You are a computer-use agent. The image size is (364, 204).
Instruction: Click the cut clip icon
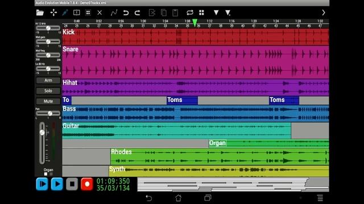pos(152,12)
